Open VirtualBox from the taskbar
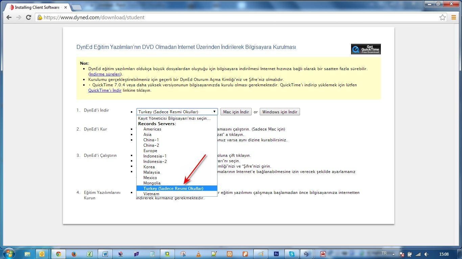Screen dimensions: 462x259 [x=306, y=254]
